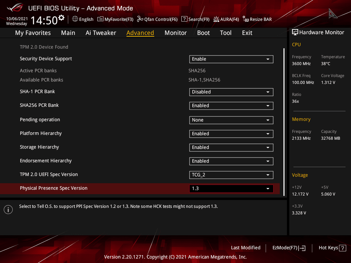Click the AURA light icon
351x263 pixels.
coord(216,19)
